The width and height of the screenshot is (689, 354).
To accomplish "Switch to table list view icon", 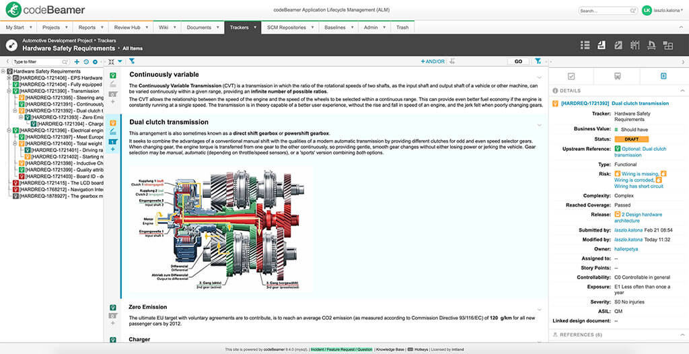I will [585, 45].
